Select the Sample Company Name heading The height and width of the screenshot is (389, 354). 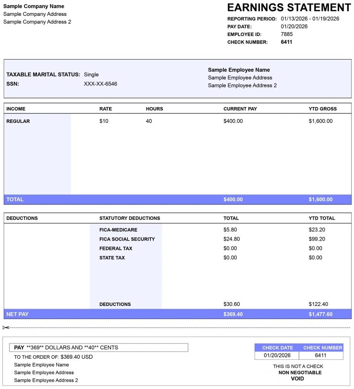pos(35,6)
